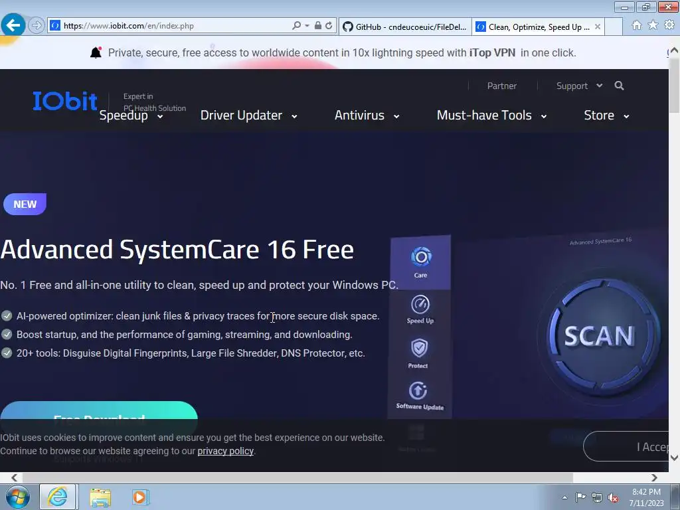Click the I Accept cookies button

(x=626, y=447)
